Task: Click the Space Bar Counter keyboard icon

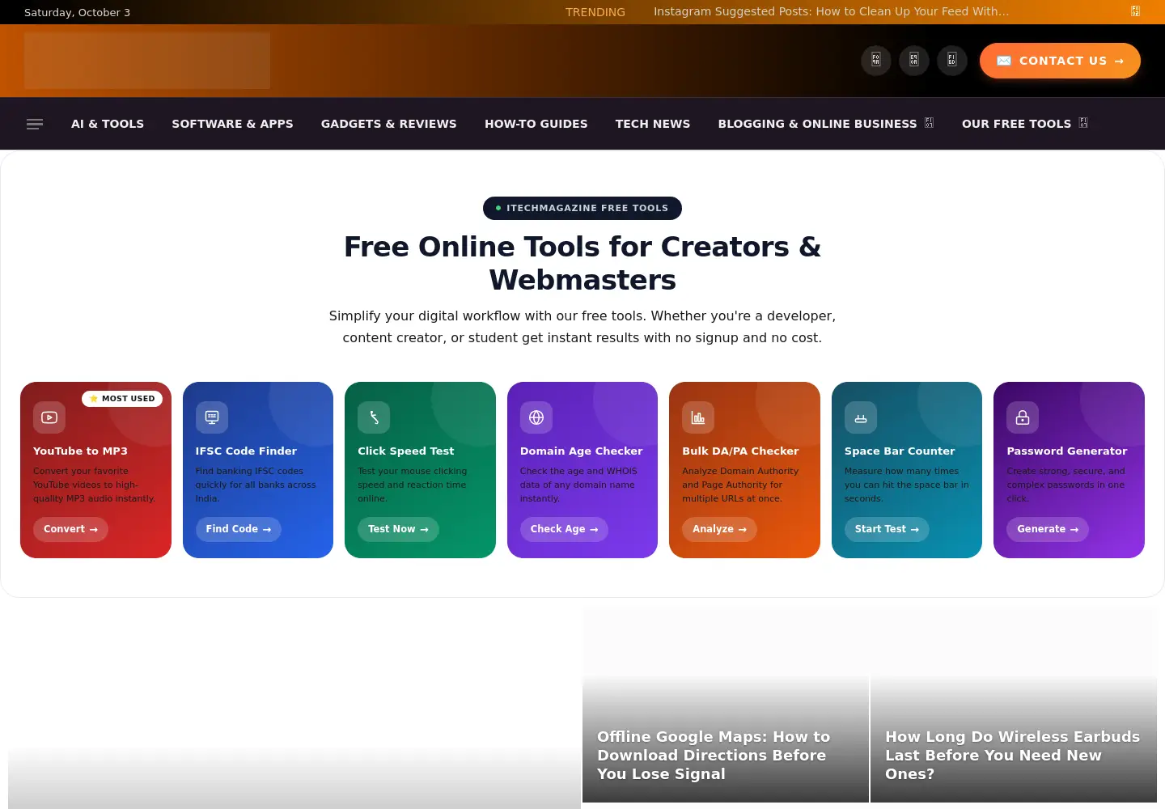Action: [x=861, y=417]
